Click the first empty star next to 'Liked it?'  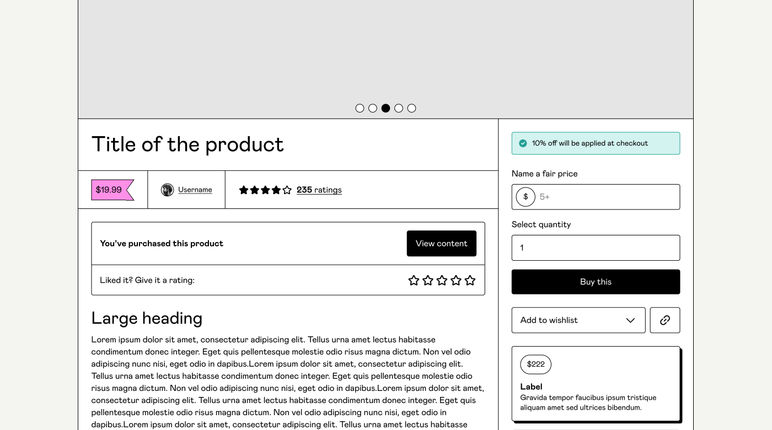(414, 280)
